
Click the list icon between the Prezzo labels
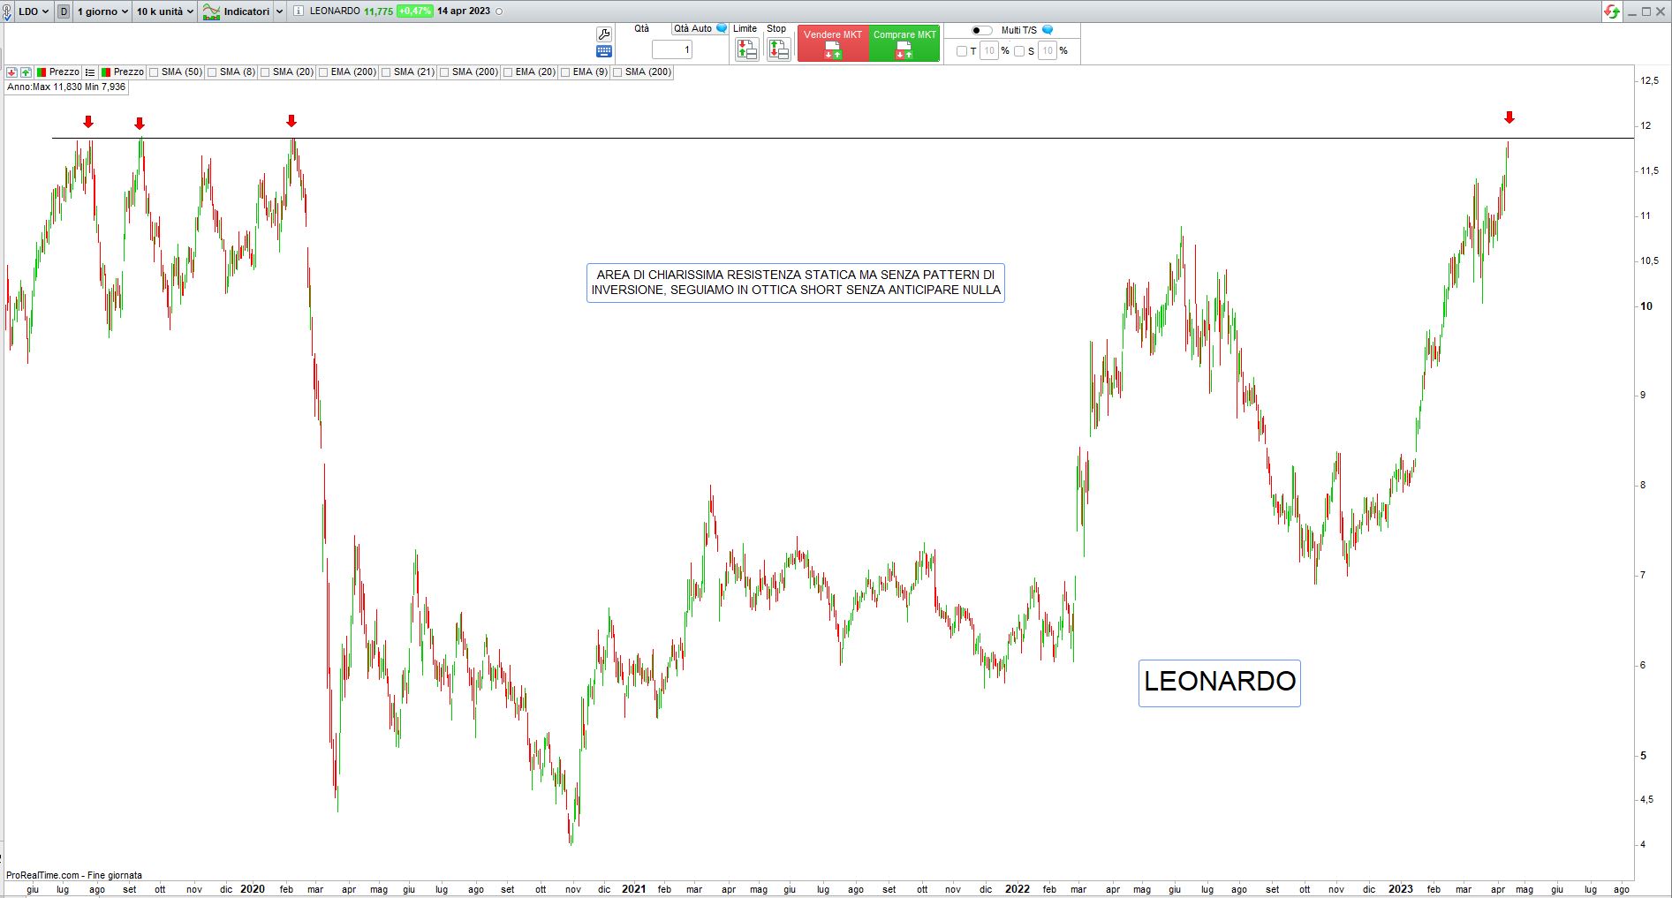click(x=89, y=72)
